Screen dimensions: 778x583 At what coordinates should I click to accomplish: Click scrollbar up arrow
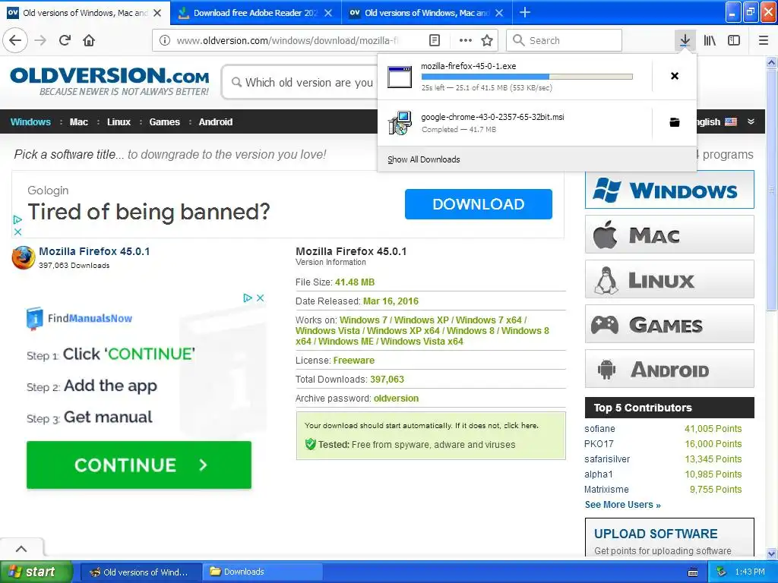tap(771, 62)
